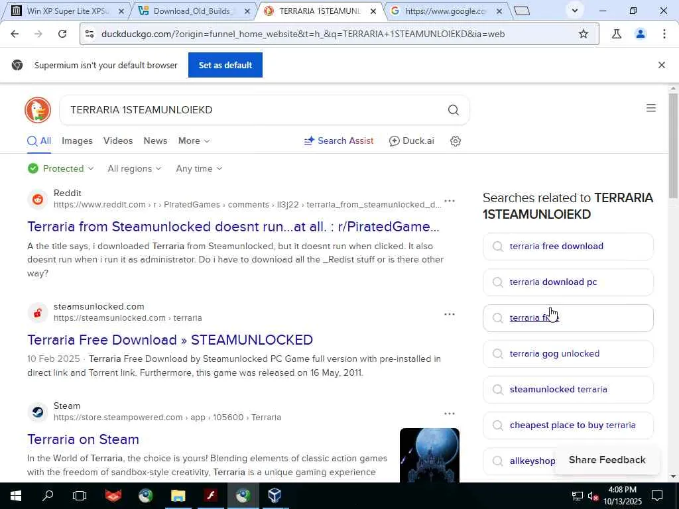Open the browser three-dot menu
The width and height of the screenshot is (679, 509).
coord(664,34)
